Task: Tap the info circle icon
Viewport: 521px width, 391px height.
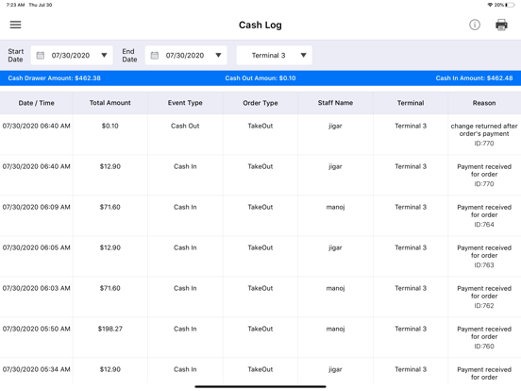Action: 475,25
